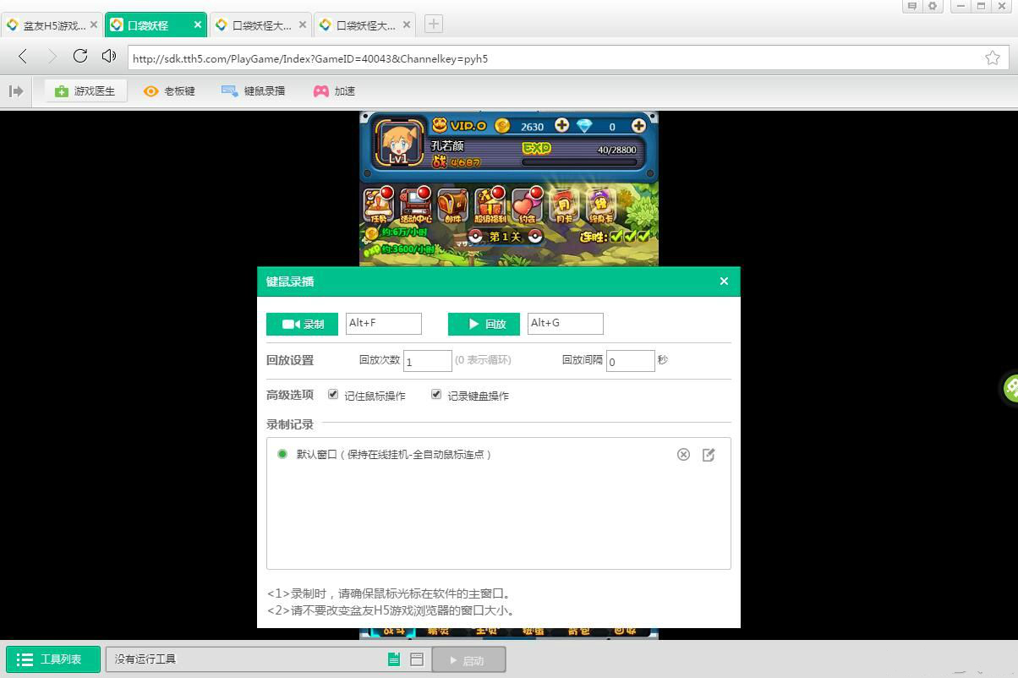1018x678 pixels.
Task: Select the green radio dot for 默认窗口 record
Action: click(282, 454)
